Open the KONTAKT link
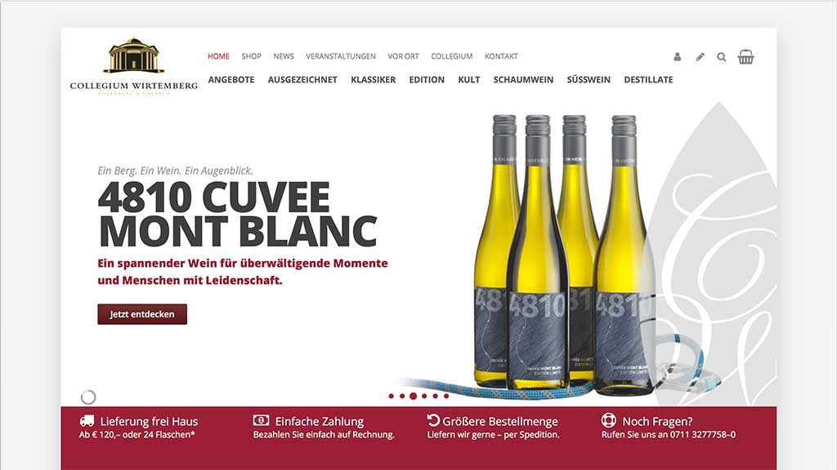Image resolution: width=837 pixels, height=470 pixels. (501, 56)
